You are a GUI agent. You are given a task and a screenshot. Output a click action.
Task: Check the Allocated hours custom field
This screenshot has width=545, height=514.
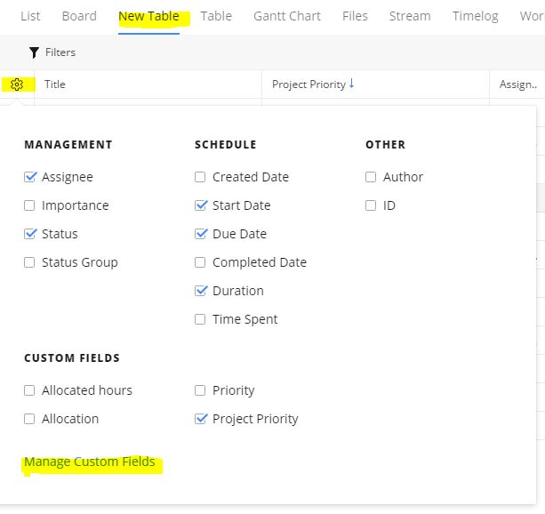click(x=30, y=390)
